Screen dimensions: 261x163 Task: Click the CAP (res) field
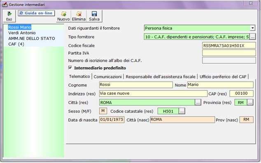pos(241,93)
